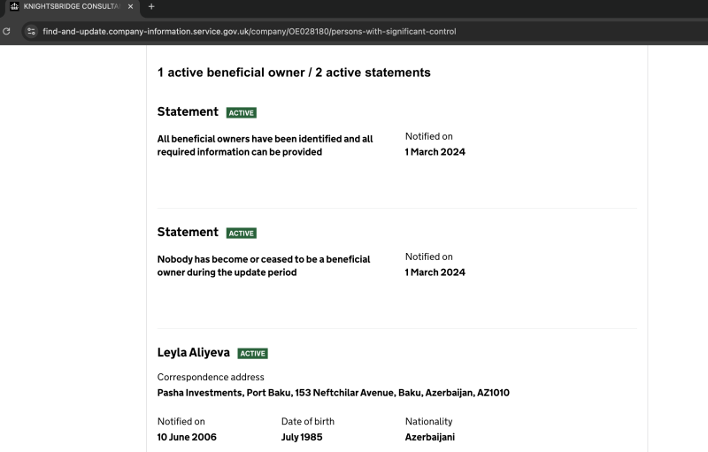This screenshot has height=452, width=708.
Task: Open a new browser tab
Action: 151,6
